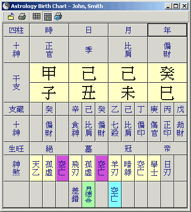Click the 差錯 cell in bottom row

pos(76,195)
